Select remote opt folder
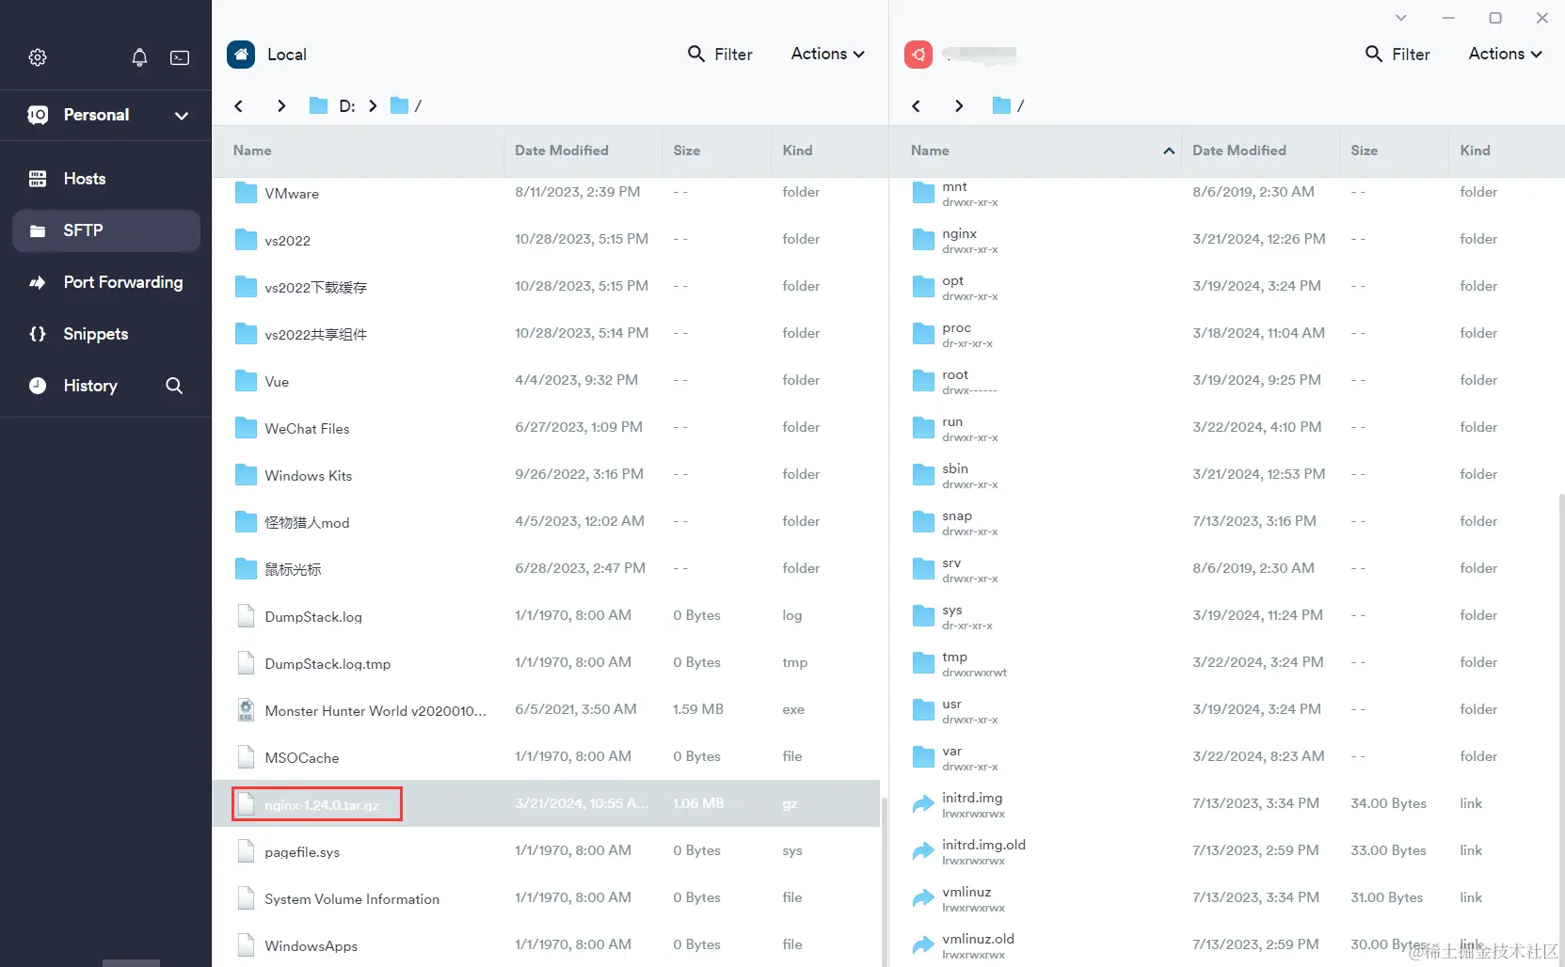1565x967 pixels. coord(1223,287)
